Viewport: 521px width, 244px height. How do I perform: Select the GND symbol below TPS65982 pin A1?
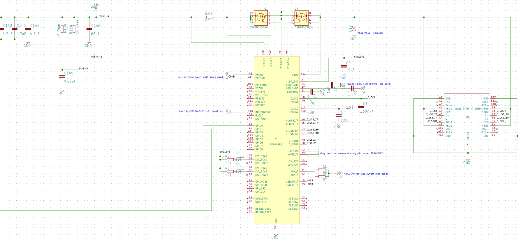[276, 236]
